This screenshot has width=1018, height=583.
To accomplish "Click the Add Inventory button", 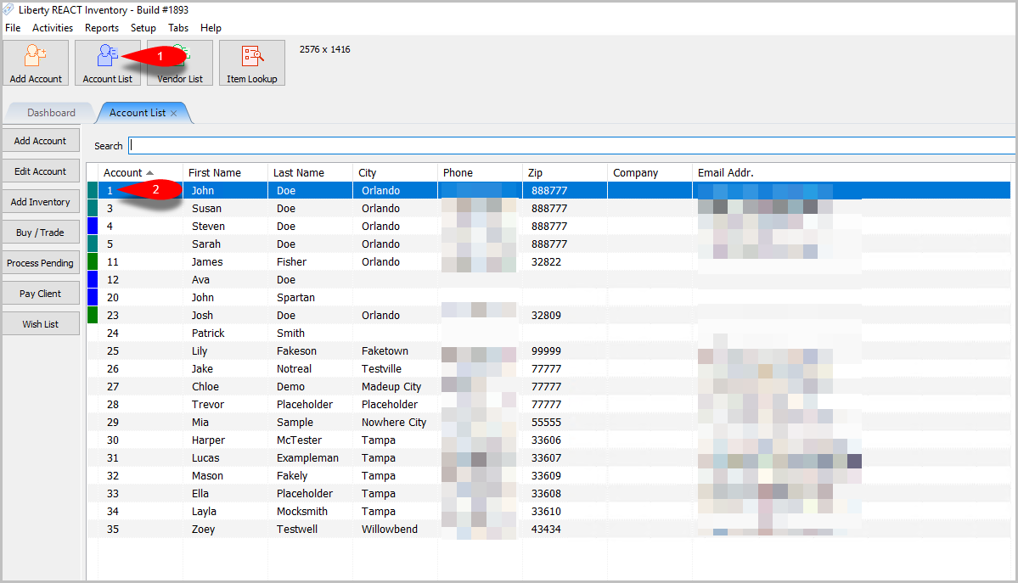I will (40, 202).
